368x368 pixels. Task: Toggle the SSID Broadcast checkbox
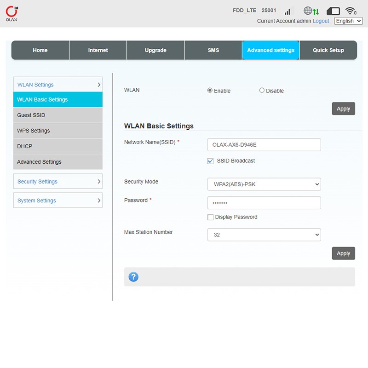pyautogui.click(x=211, y=161)
